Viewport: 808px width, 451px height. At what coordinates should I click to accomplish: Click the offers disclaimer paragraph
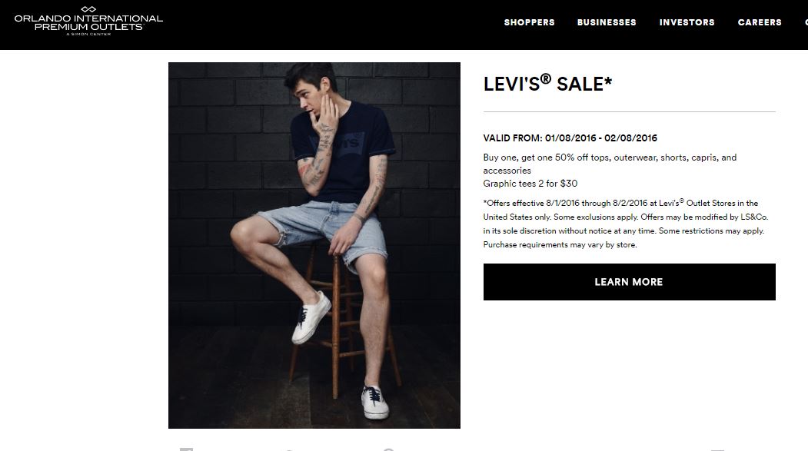pyautogui.click(x=626, y=224)
